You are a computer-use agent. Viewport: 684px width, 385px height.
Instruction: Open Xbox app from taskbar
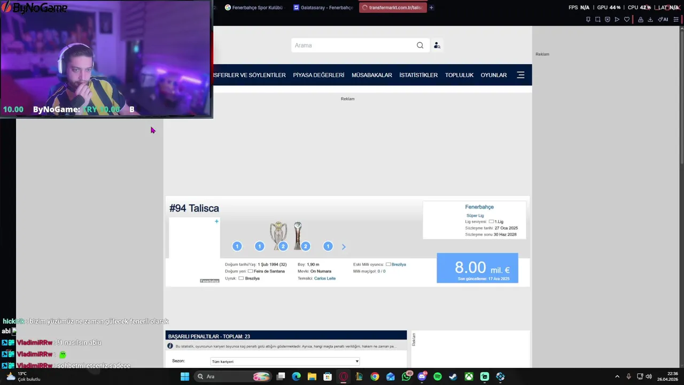(x=469, y=376)
